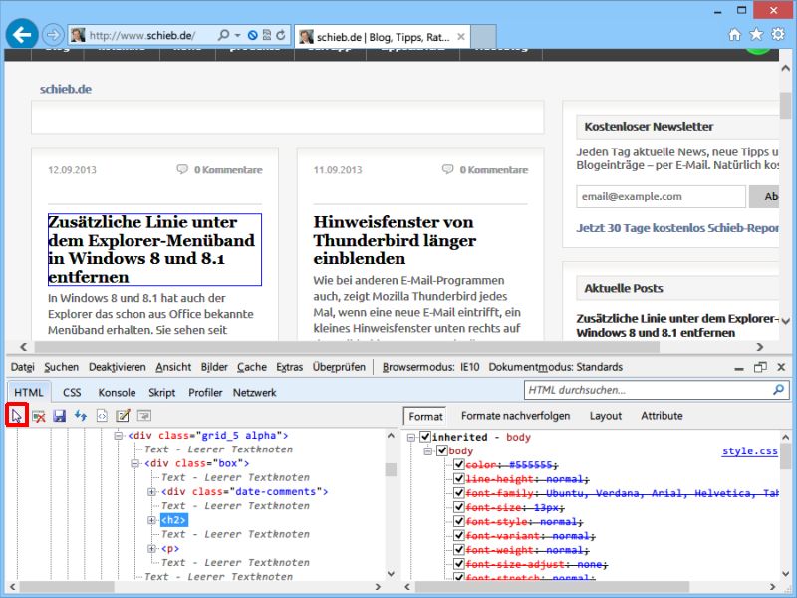The image size is (797, 598).
Task: Toggle the edit mode pencil icon
Action: pyautogui.click(x=123, y=416)
